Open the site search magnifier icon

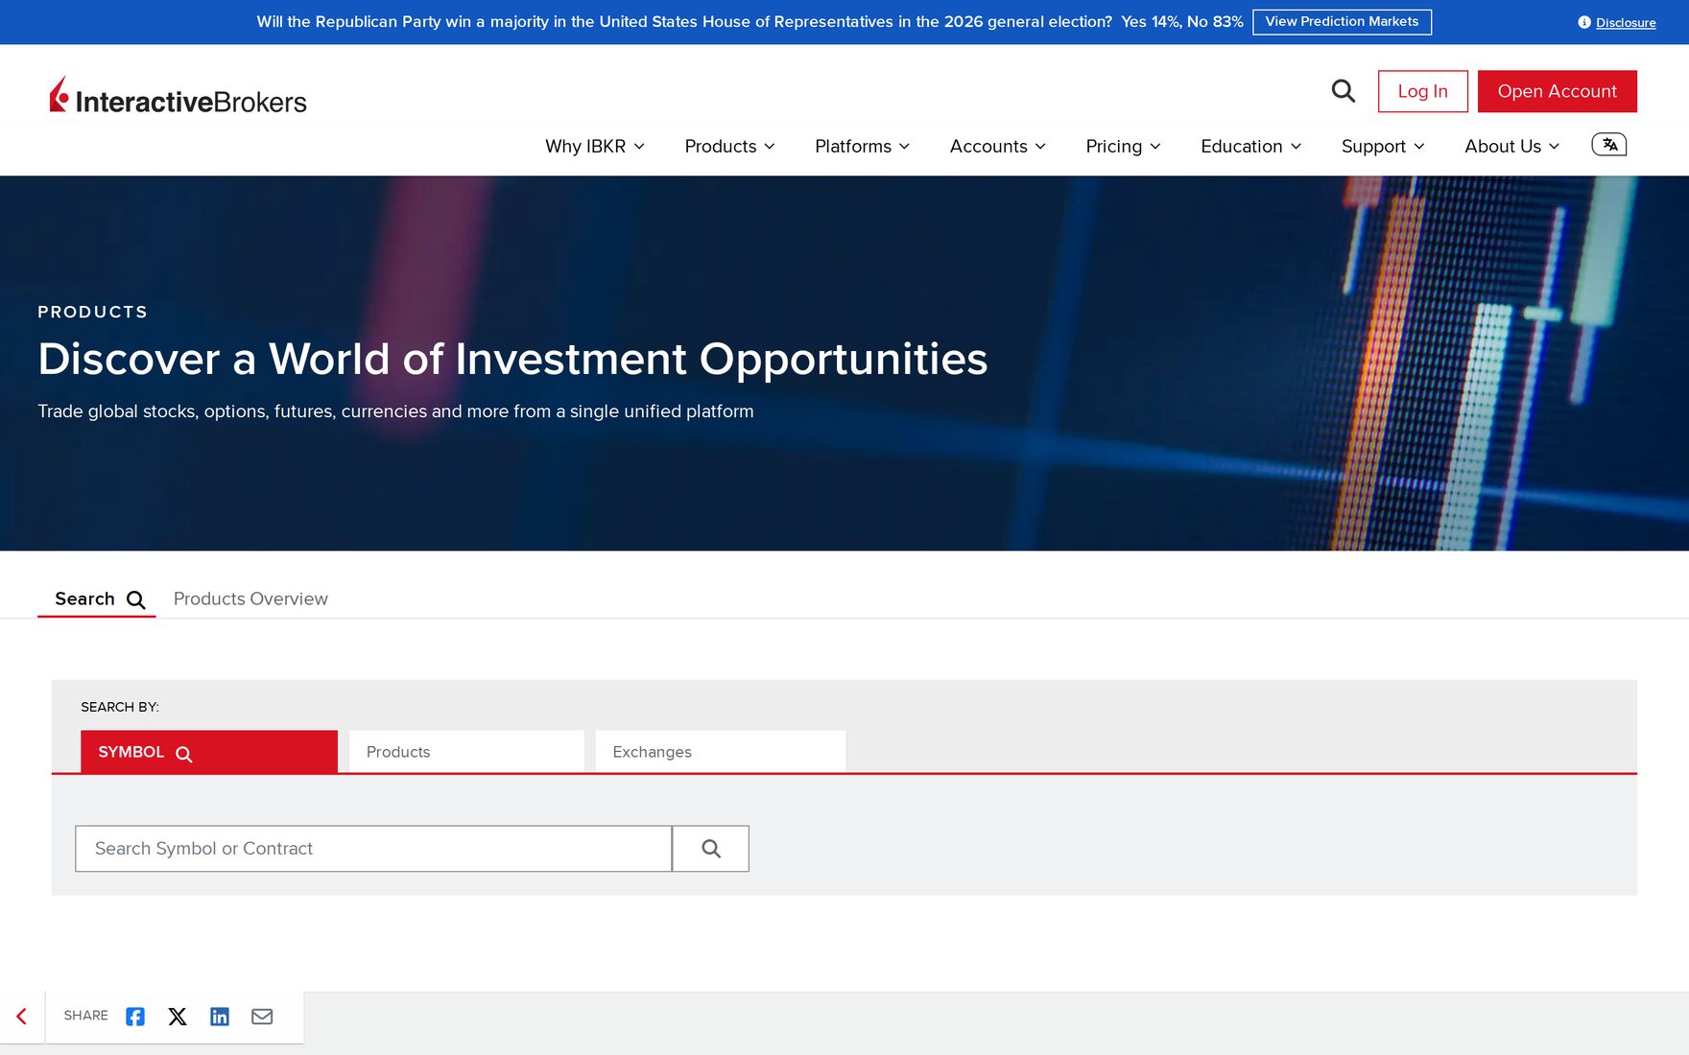pyautogui.click(x=1343, y=91)
